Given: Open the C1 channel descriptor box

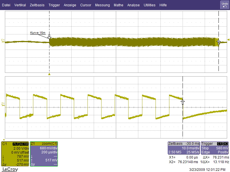Looking at the screenshot, I should (x=16, y=154).
